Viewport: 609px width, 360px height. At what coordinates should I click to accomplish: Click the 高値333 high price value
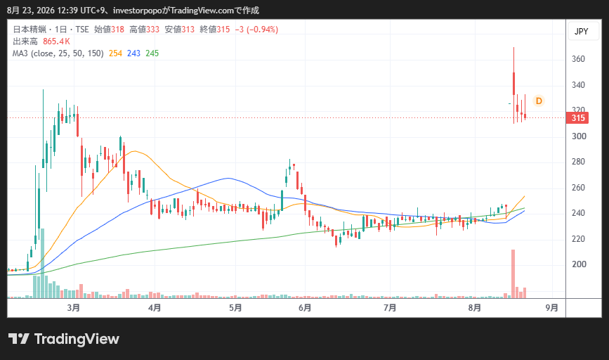point(144,30)
